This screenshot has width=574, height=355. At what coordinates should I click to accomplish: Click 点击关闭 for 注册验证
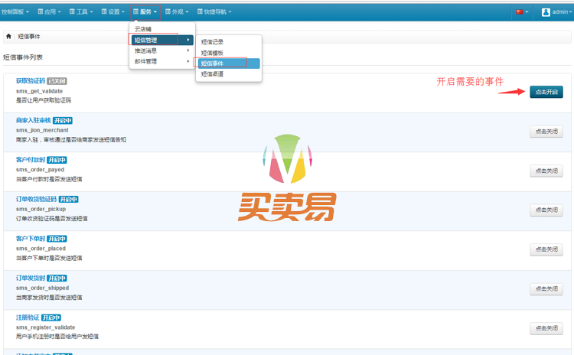546,329
